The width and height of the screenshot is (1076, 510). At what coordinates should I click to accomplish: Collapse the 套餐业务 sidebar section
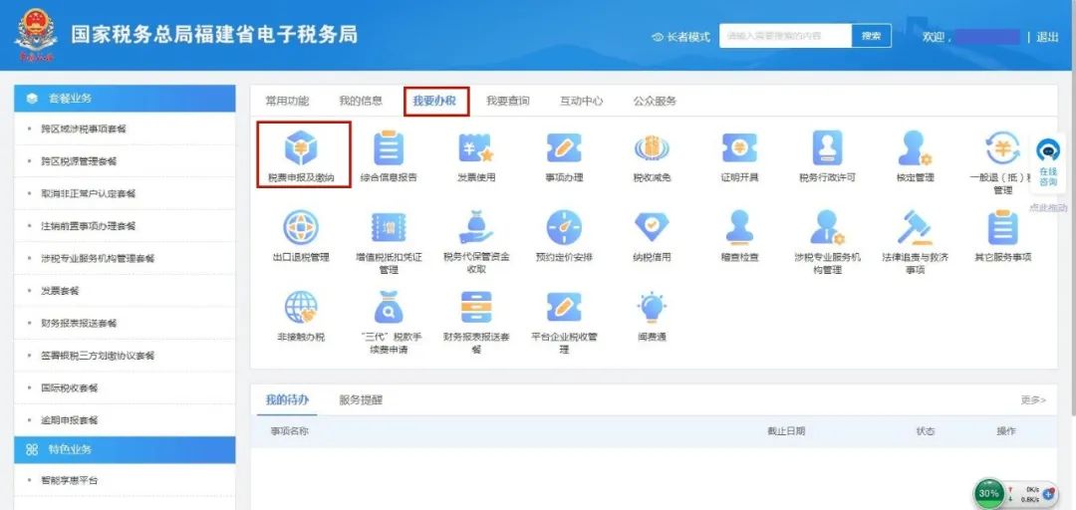click(x=125, y=99)
